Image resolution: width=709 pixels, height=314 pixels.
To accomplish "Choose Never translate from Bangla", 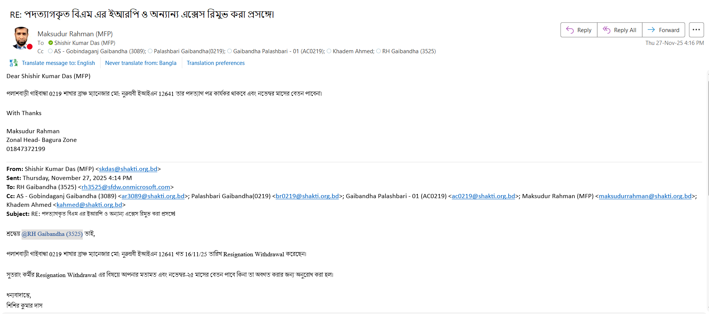I will pyautogui.click(x=141, y=63).
